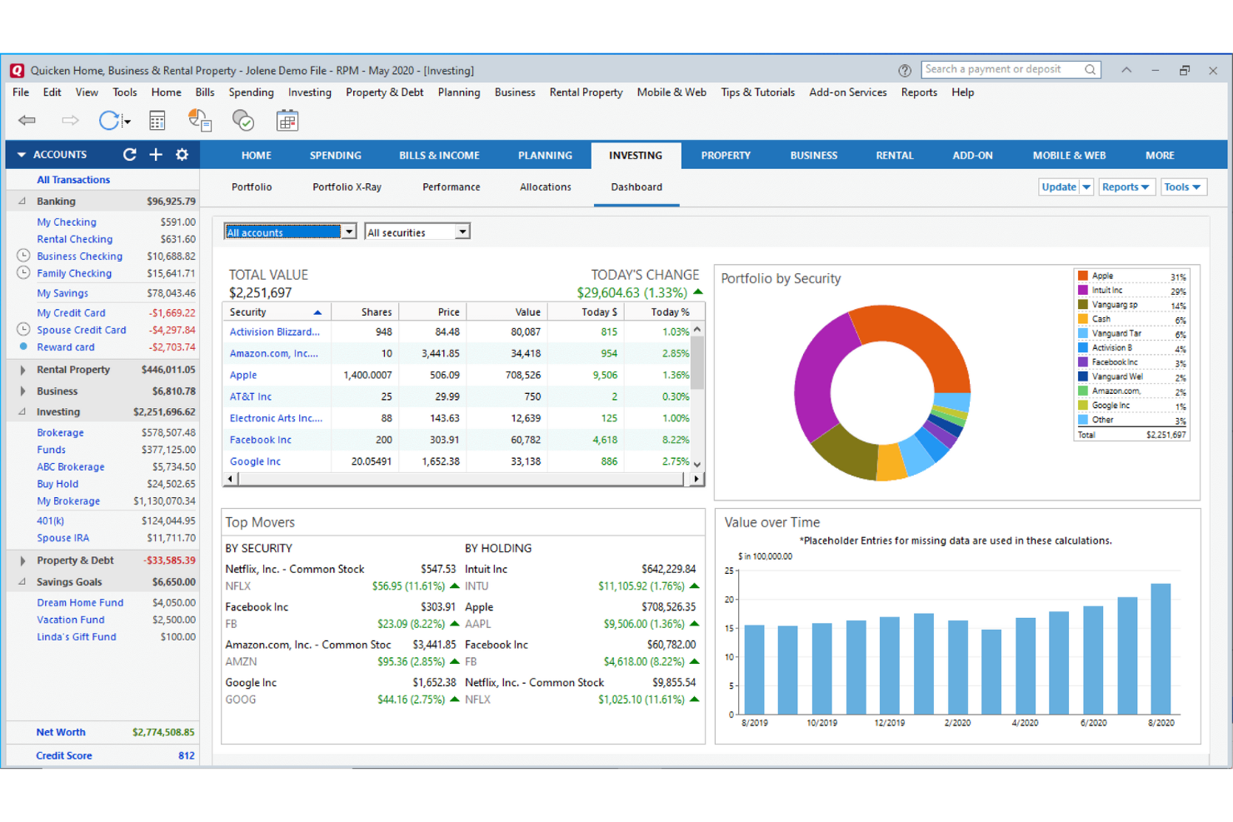Open the All securities dropdown
This screenshot has width=1233, height=822.
point(462,232)
